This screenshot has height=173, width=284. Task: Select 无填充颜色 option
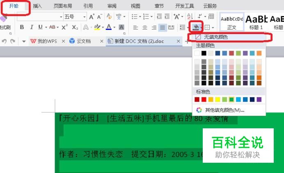229,37
